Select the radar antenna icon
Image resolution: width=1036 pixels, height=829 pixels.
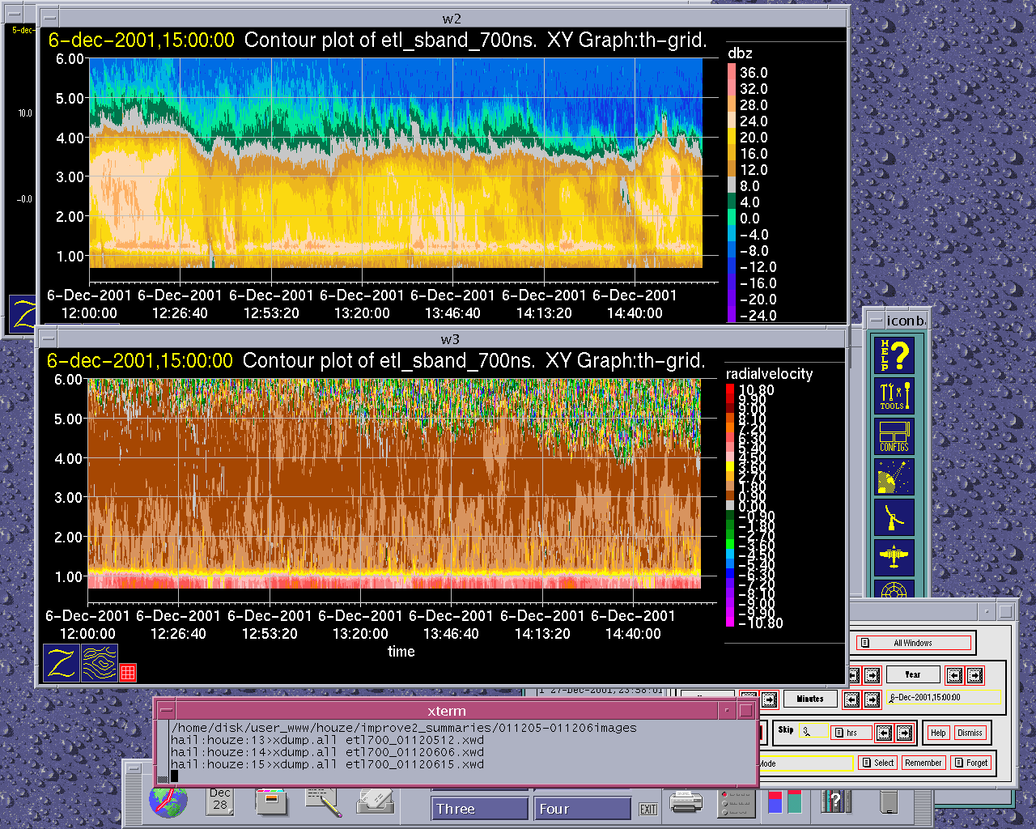coord(894,517)
